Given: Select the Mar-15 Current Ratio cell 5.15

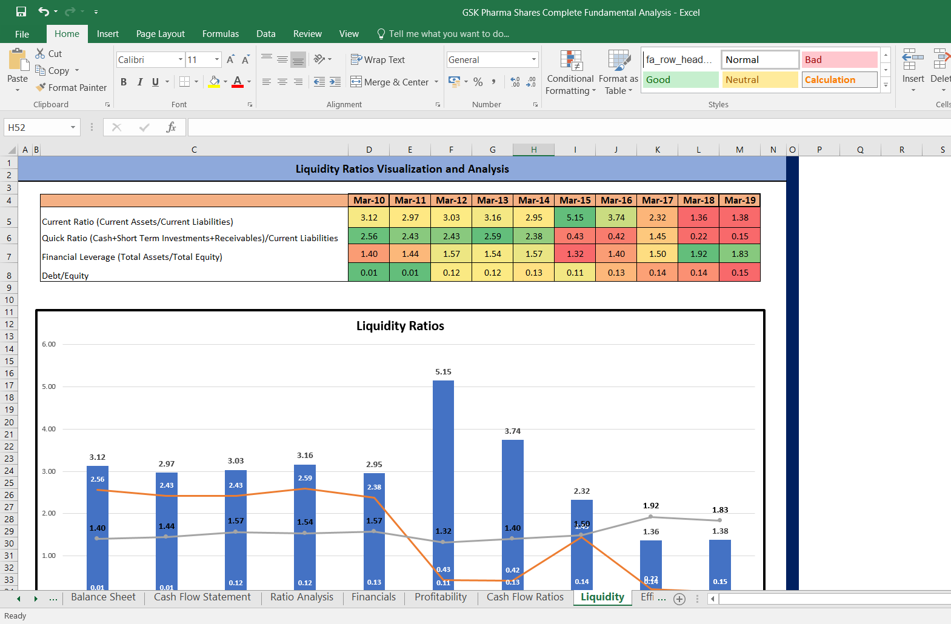Looking at the screenshot, I should (x=575, y=217).
